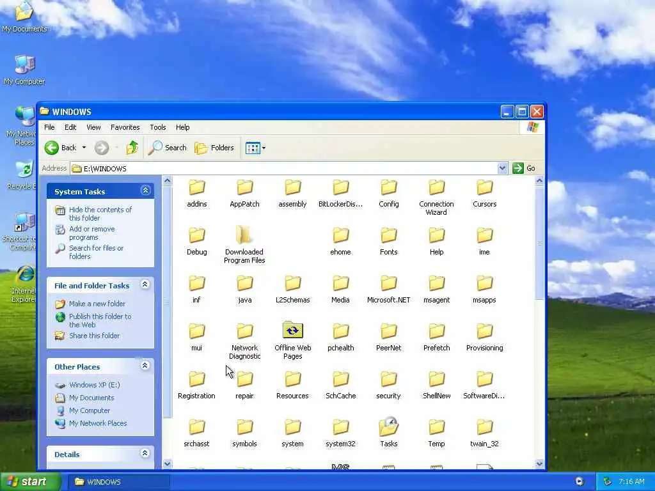The height and width of the screenshot is (491, 655).
Task: Select the assembly folder
Action: 293,194
